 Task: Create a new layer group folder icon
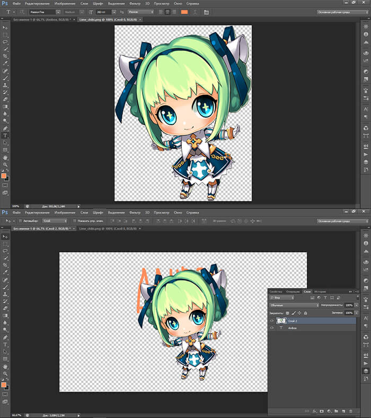coord(335,411)
